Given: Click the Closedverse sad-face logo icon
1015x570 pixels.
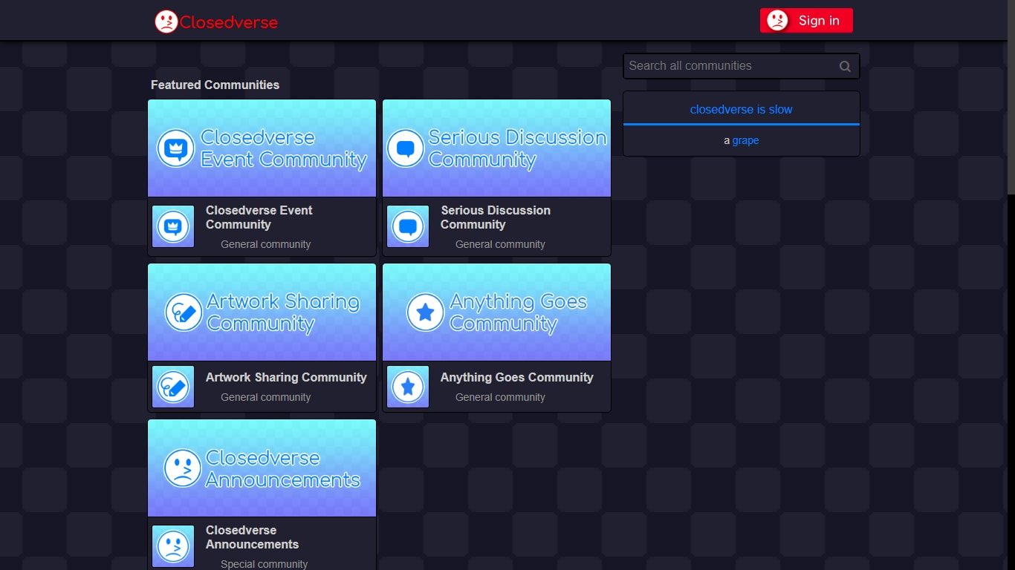Looking at the screenshot, I should (166, 22).
